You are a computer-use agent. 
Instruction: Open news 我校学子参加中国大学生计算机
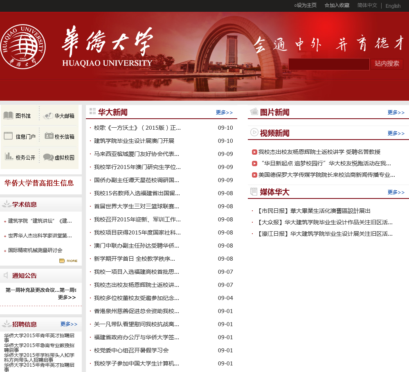137,363
